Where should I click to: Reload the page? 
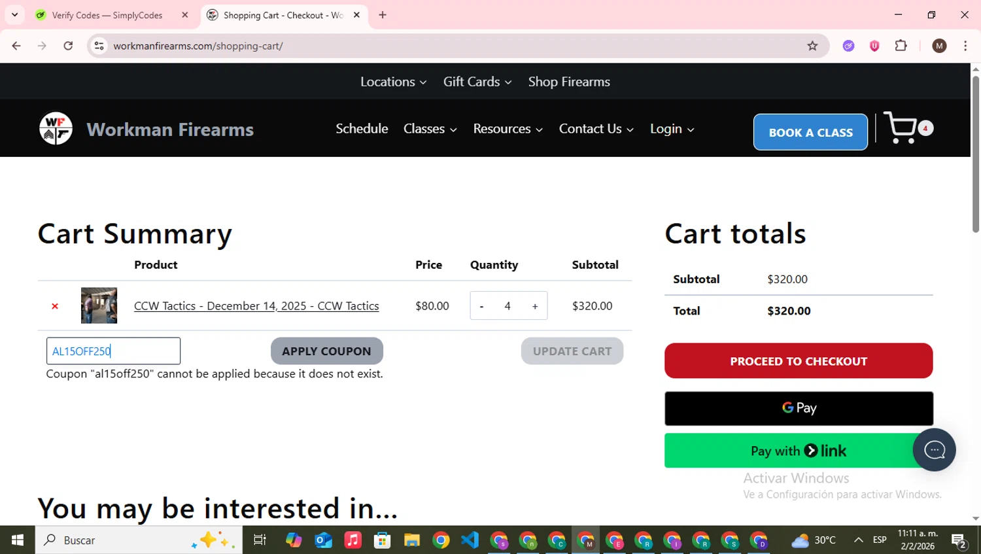point(68,46)
